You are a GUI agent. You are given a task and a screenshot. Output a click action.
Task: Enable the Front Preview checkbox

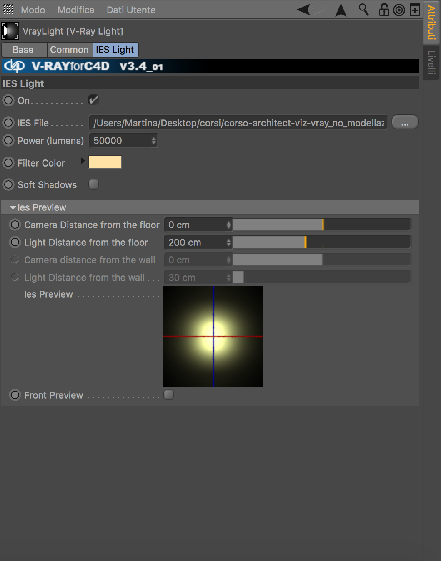tap(169, 394)
